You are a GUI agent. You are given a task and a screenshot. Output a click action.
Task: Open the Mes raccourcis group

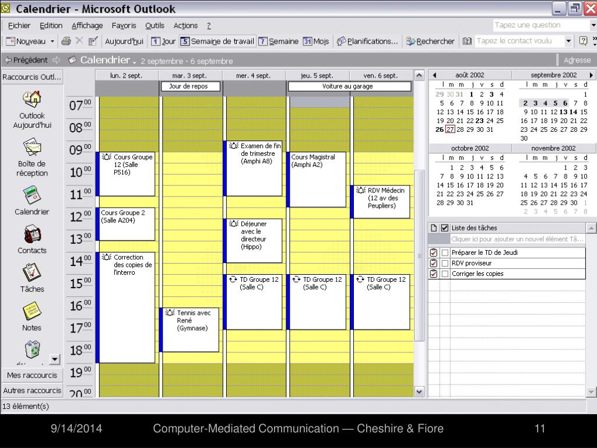point(32,375)
